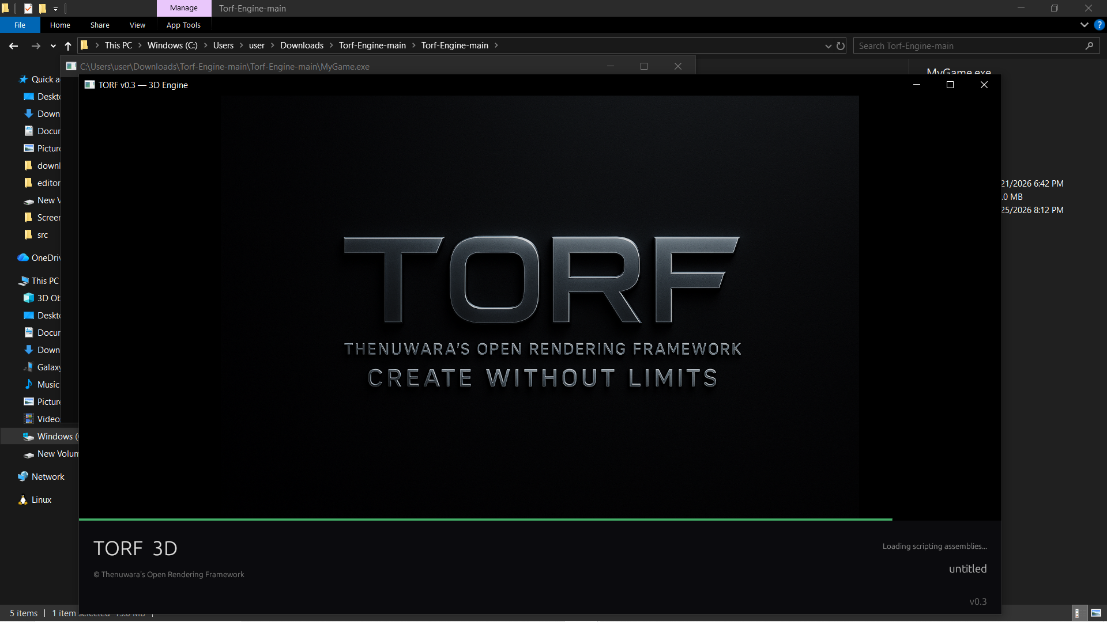Click the Forward navigation arrow
Screen dimensions: 1107x622
pyautogui.click(x=36, y=45)
